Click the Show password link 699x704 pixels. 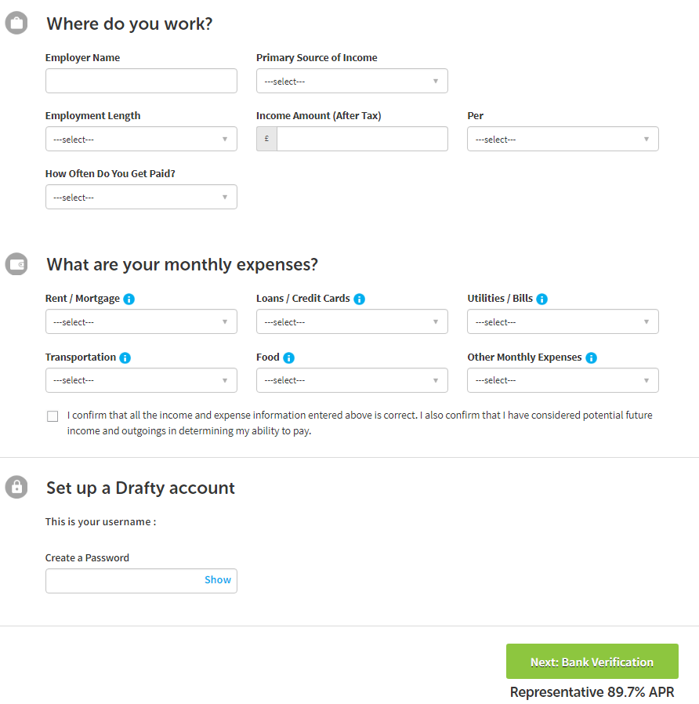coord(218,579)
